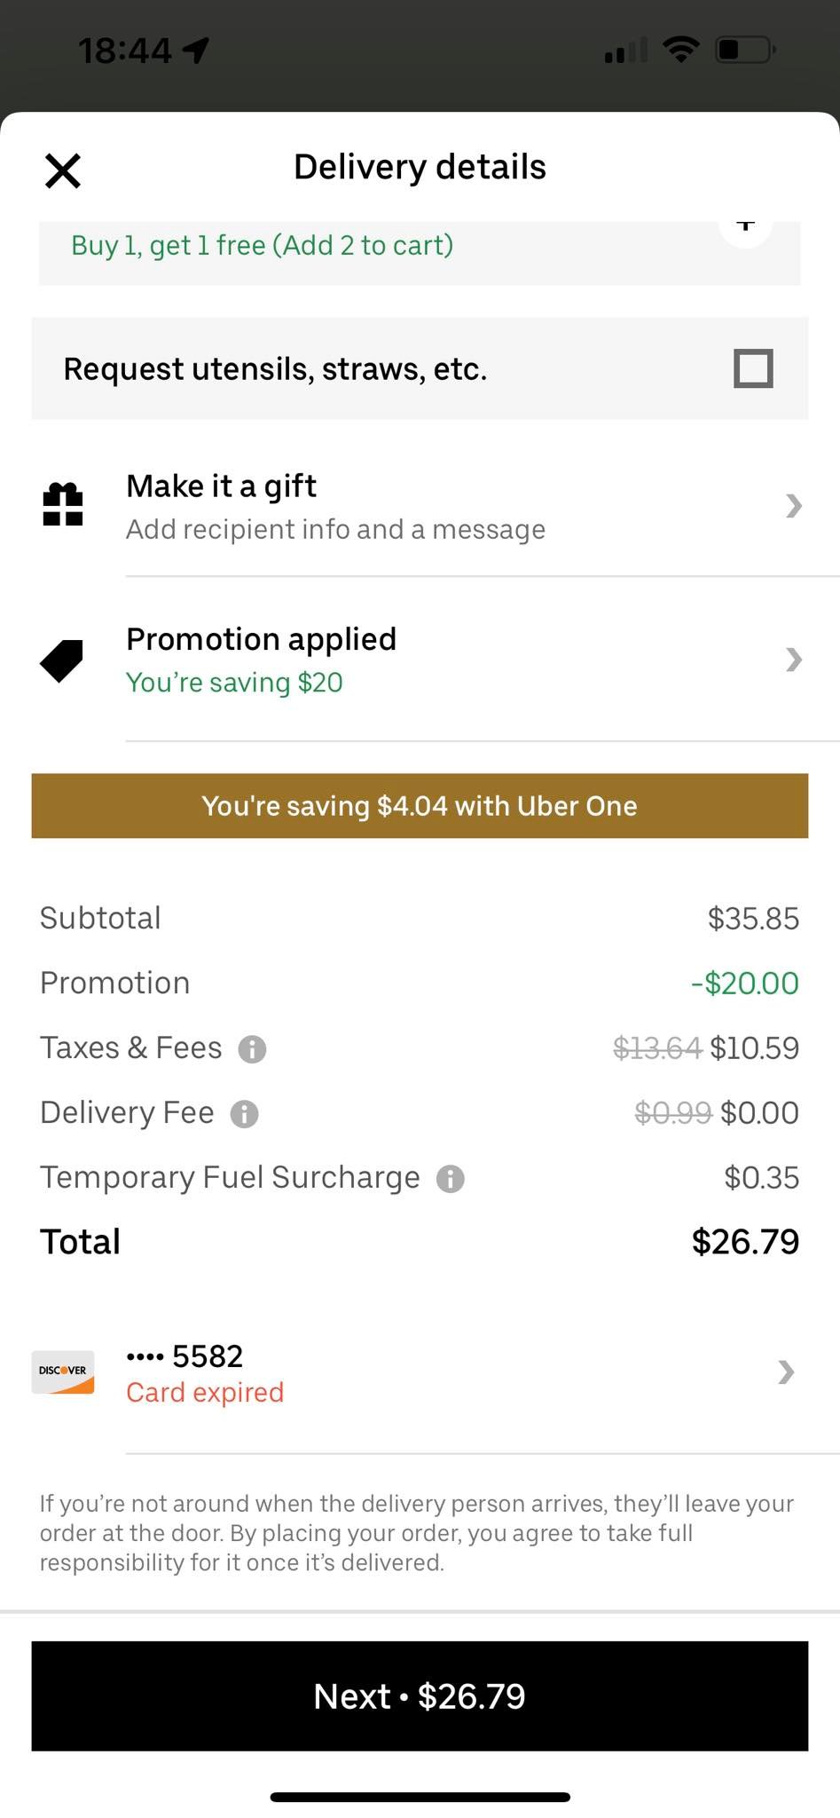Tap the Wi-Fi status icon
The width and height of the screenshot is (840, 1818).
pos(680,49)
